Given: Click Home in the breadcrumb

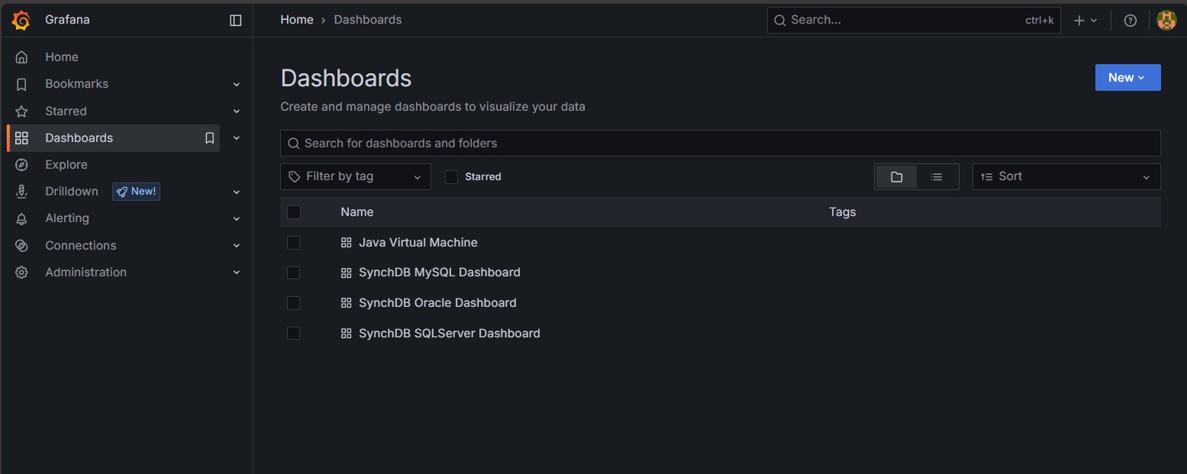Looking at the screenshot, I should pos(296,20).
